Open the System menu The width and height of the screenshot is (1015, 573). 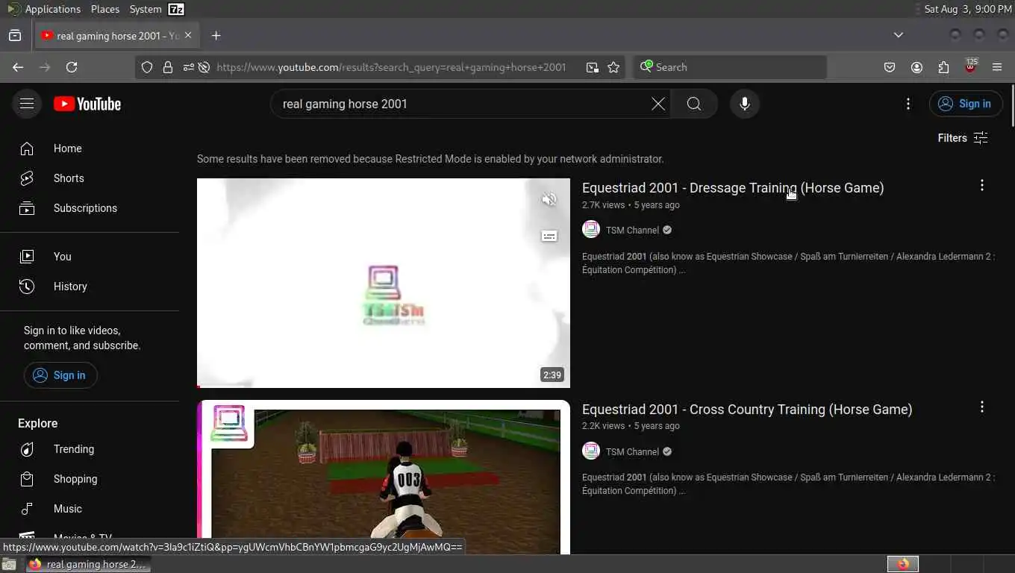145,9
